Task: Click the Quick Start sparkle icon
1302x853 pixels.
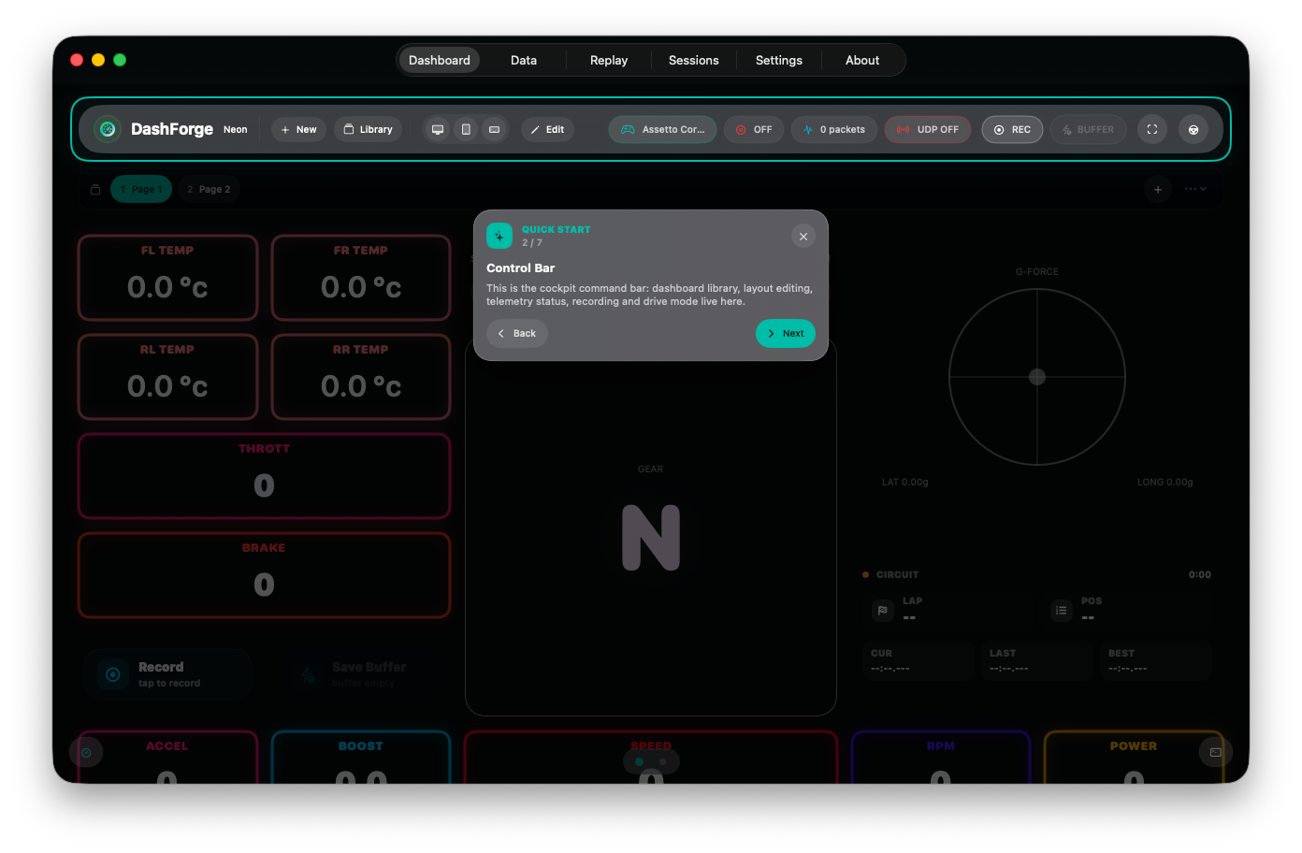Action: tap(499, 236)
